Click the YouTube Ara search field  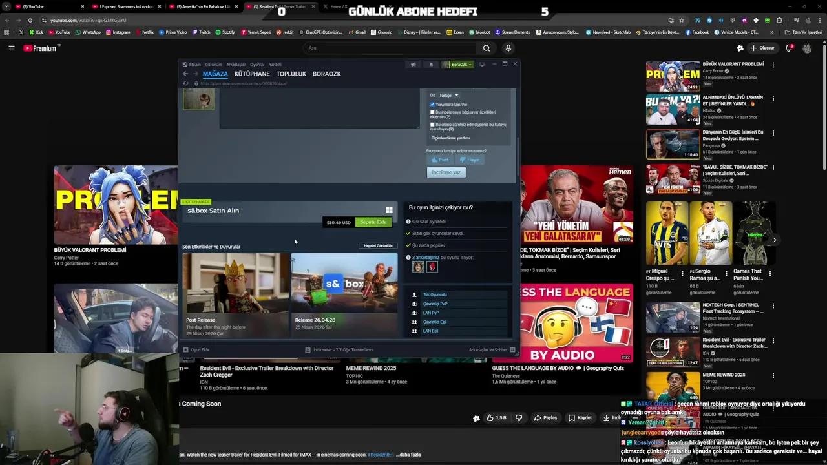pos(390,48)
